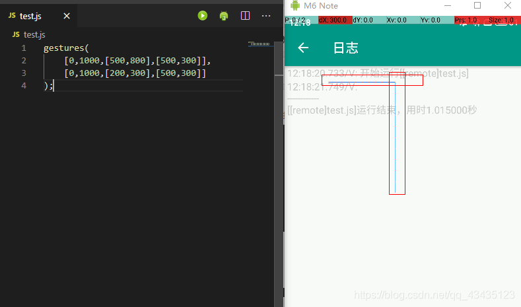Click the dX: 300.0 pointer overlay value
The height and width of the screenshot is (307, 521).
(335, 20)
